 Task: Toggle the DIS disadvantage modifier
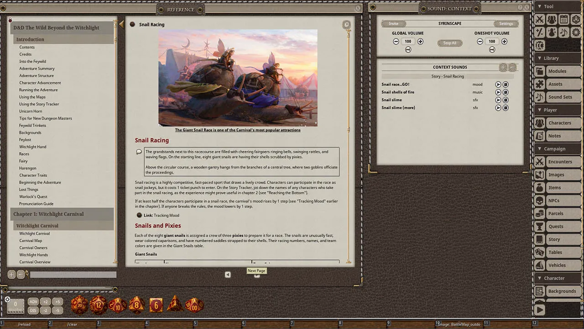pyautogui.click(x=33, y=310)
